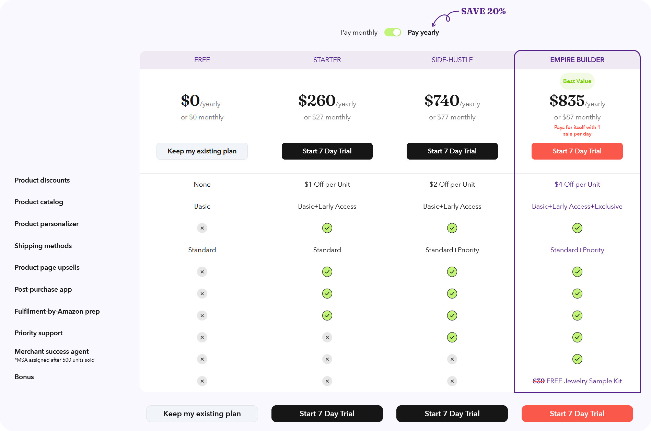Click the Side-Hustle product upsells checkmark
This screenshot has width=651, height=431.
pyautogui.click(x=452, y=271)
